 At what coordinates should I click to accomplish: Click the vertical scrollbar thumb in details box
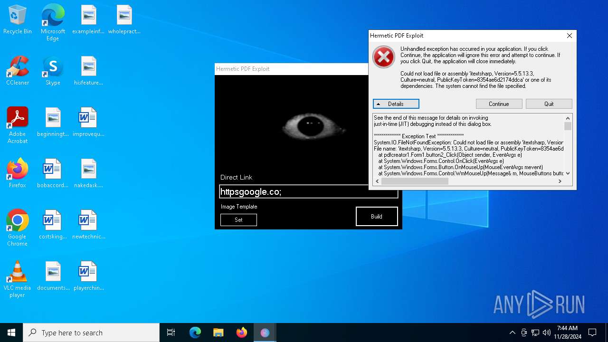tap(568, 126)
